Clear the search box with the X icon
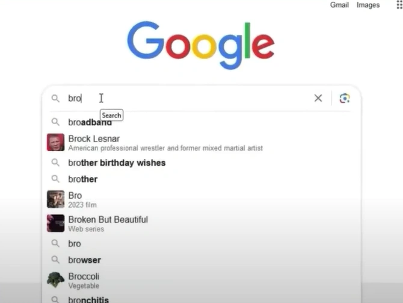The image size is (403, 303). (x=318, y=98)
